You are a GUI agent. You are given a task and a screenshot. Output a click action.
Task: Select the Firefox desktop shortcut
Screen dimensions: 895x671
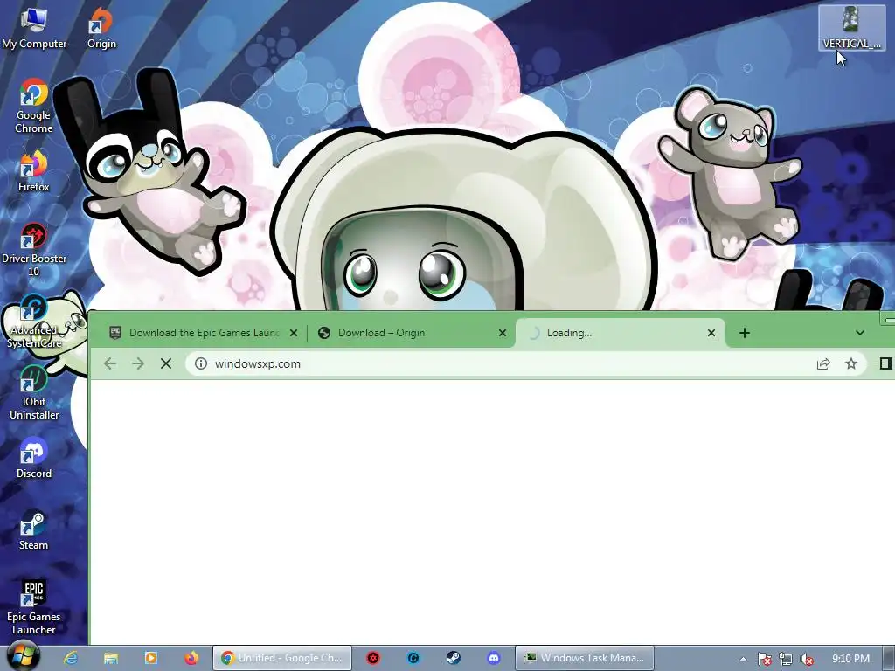(x=34, y=172)
